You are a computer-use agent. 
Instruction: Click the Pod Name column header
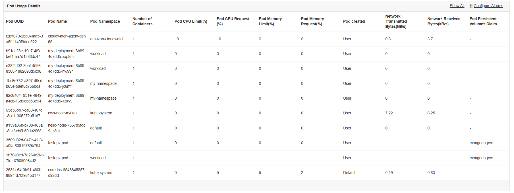coord(57,21)
